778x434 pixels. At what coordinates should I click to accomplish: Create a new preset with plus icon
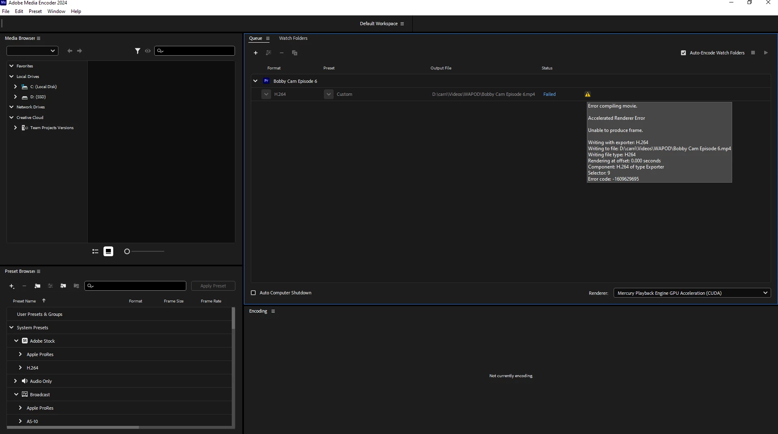click(x=12, y=286)
